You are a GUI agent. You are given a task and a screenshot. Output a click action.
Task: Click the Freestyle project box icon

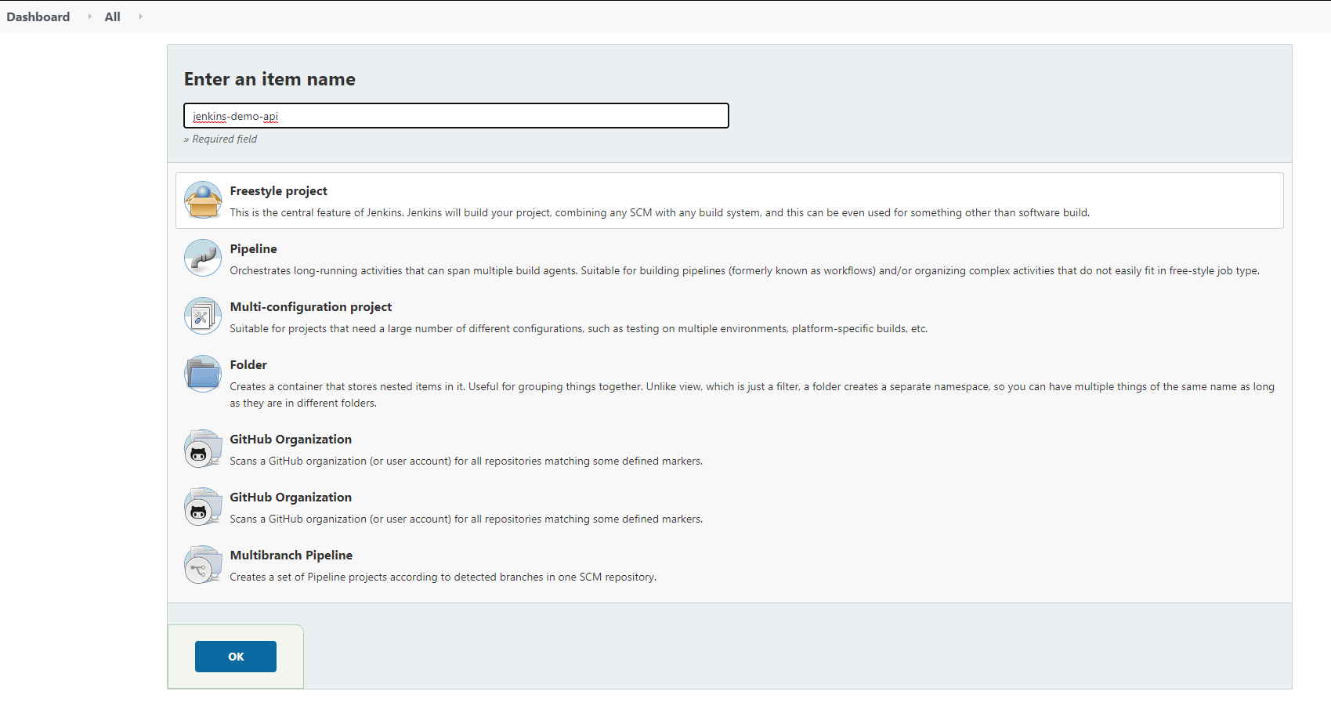click(203, 200)
